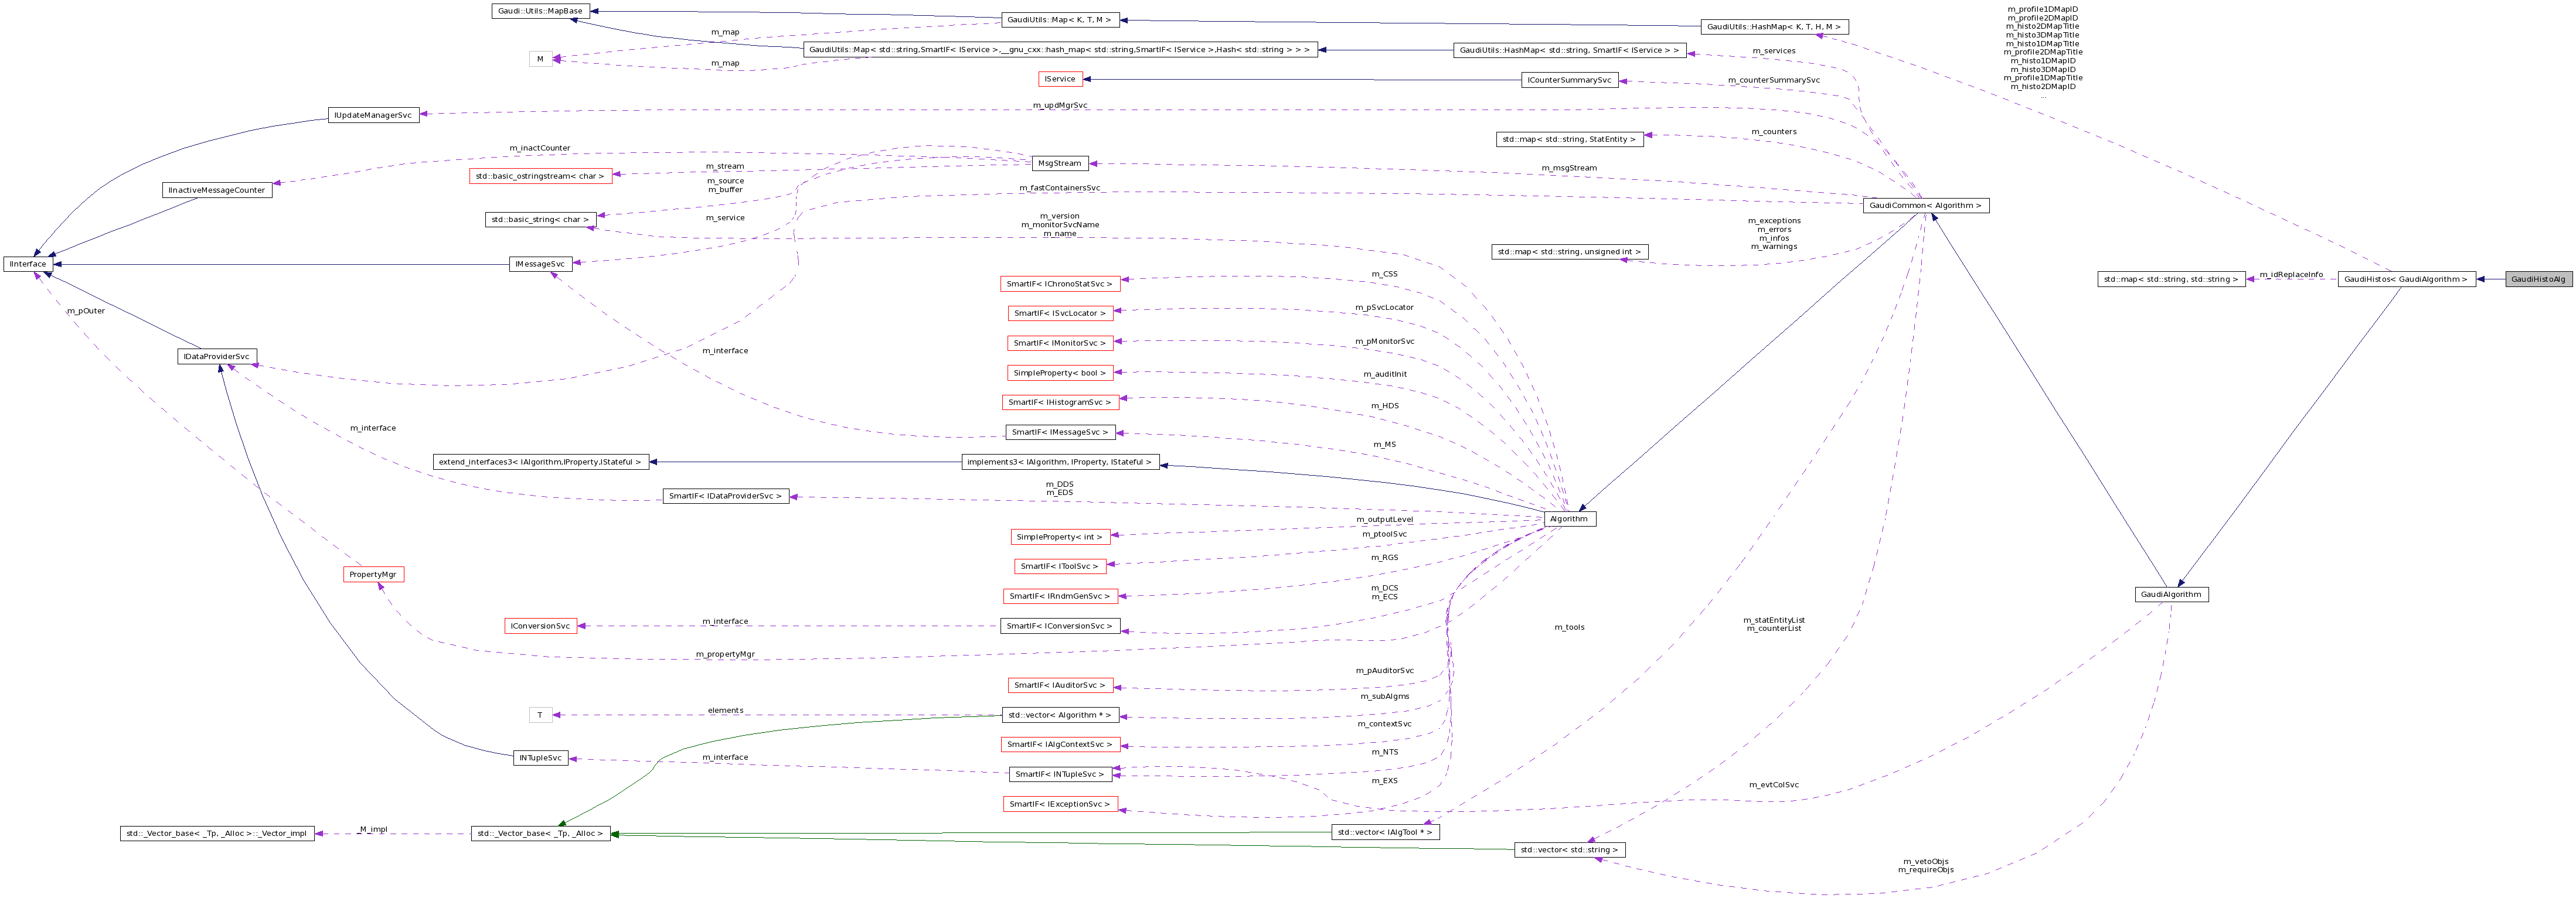Select the SmartIF< IHistogramSvc > node

1059,402
